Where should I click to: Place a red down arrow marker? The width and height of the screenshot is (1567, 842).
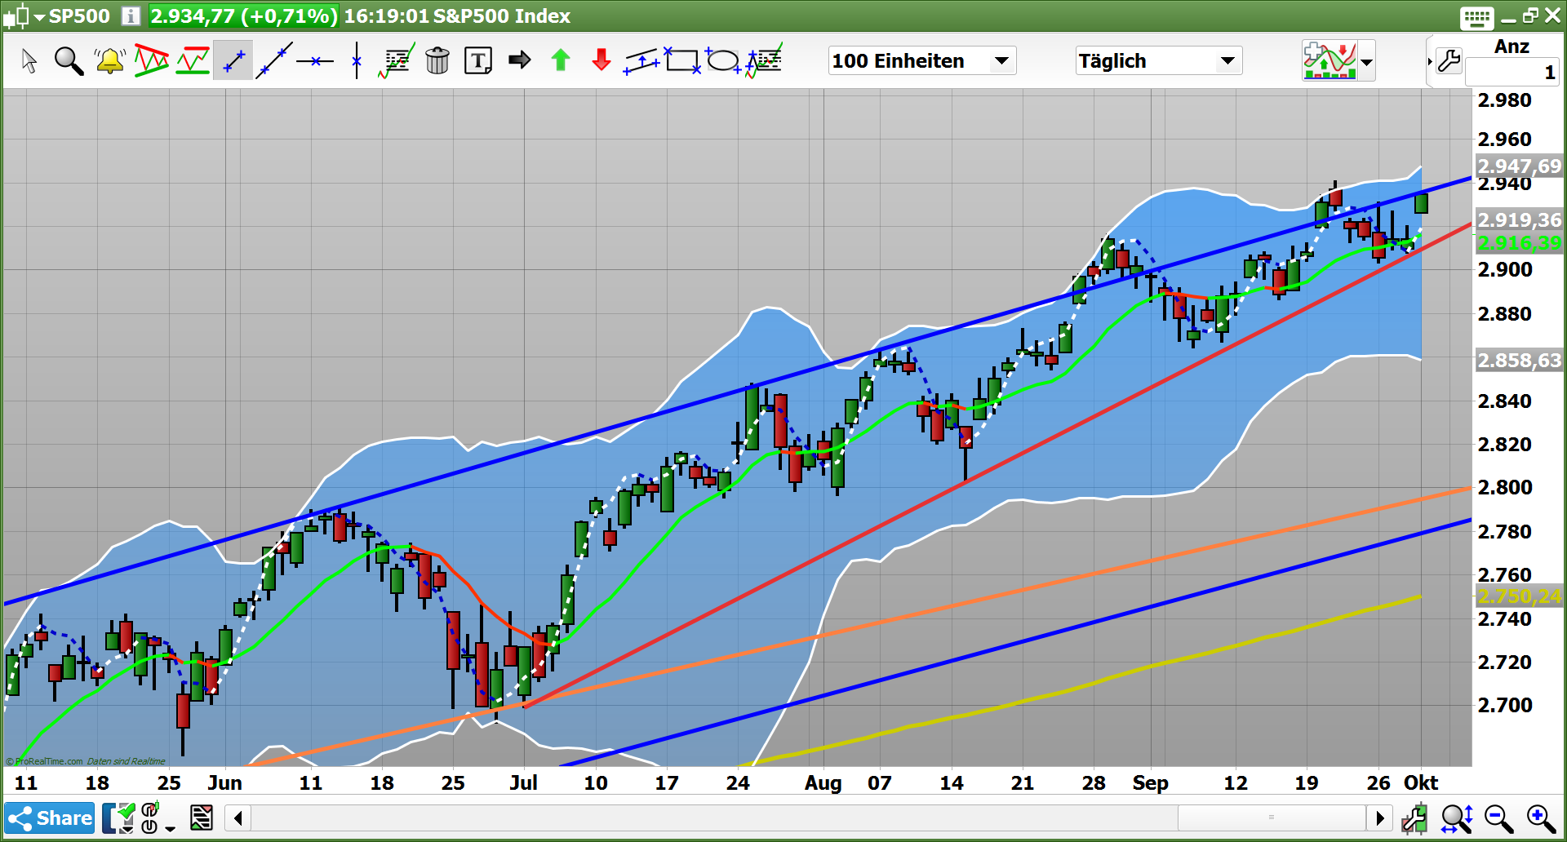pyautogui.click(x=601, y=60)
